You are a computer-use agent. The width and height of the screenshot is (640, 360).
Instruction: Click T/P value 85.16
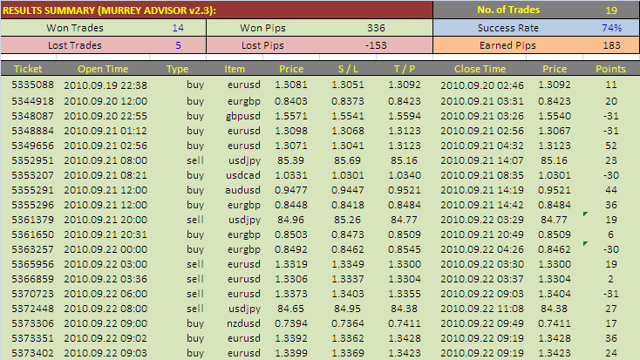[404, 160]
